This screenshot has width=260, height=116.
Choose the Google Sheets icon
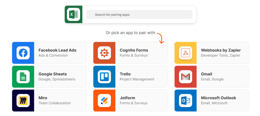(x=23, y=77)
